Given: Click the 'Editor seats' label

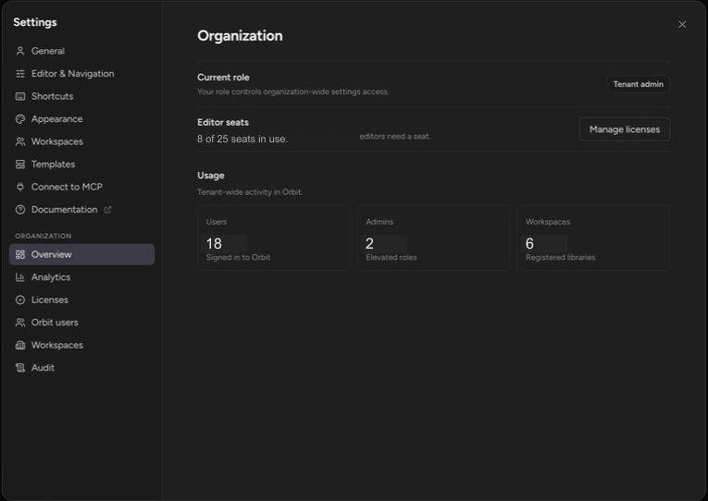Looking at the screenshot, I should point(223,122).
